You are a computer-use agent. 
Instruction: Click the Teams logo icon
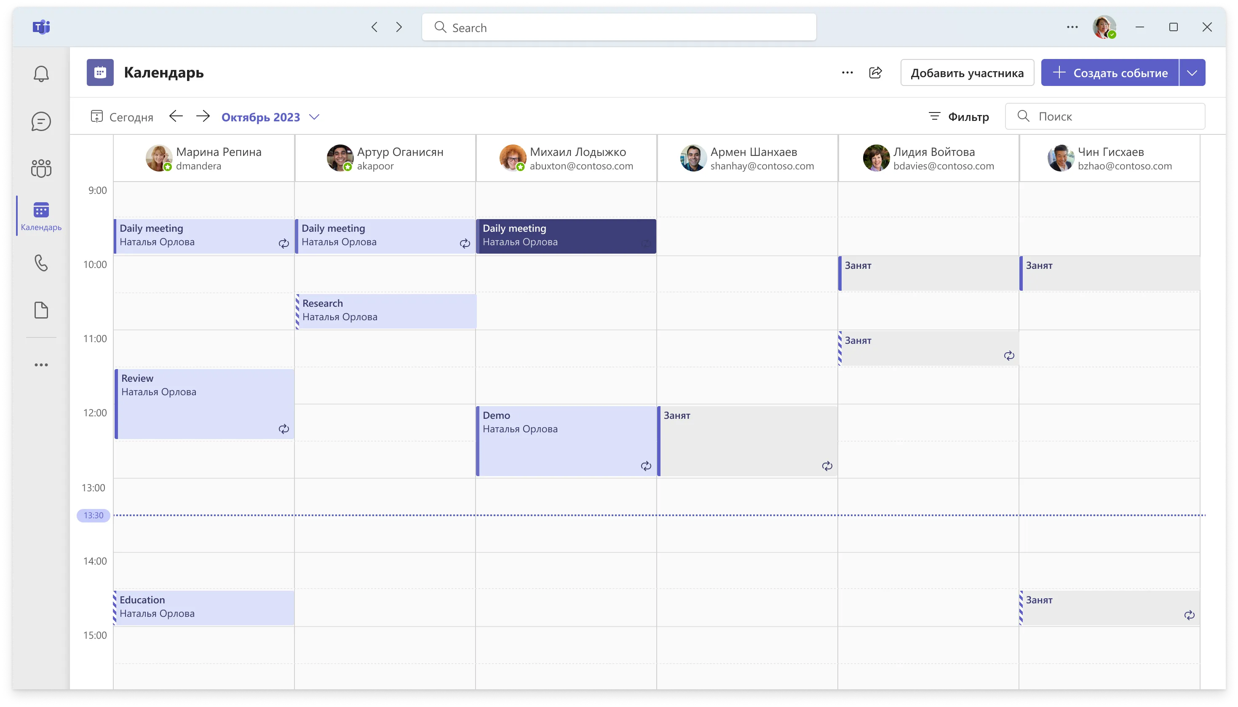pyautogui.click(x=41, y=27)
